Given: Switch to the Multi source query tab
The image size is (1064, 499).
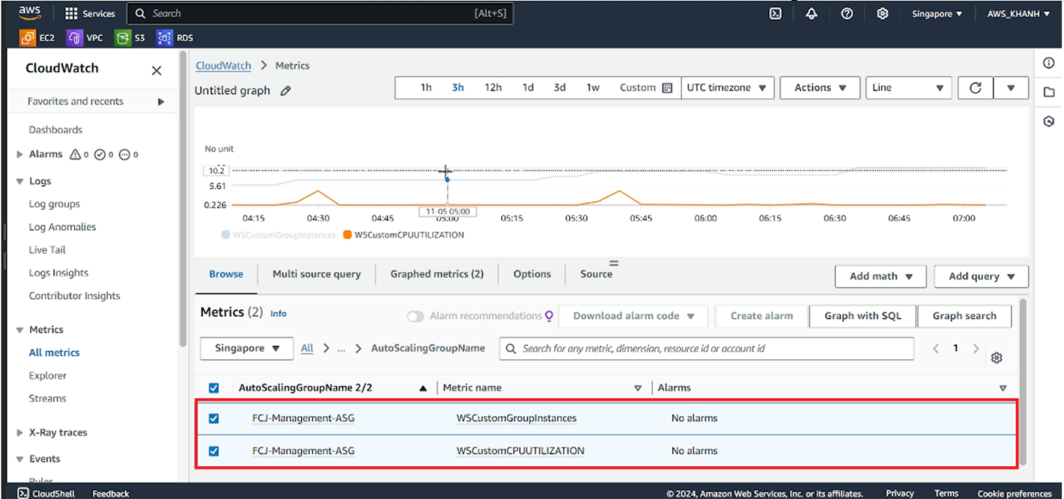Looking at the screenshot, I should coord(317,274).
